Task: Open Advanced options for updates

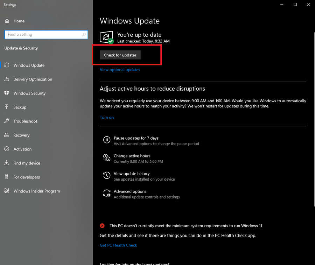Action: point(141,194)
